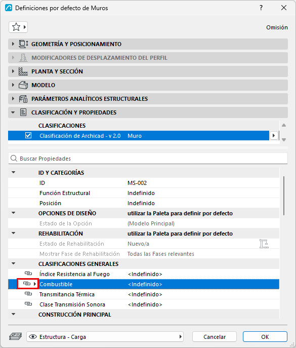Click Clase Transmisión Sonora <Indefinido> value
This screenshot has width=296, height=348.
(145, 304)
